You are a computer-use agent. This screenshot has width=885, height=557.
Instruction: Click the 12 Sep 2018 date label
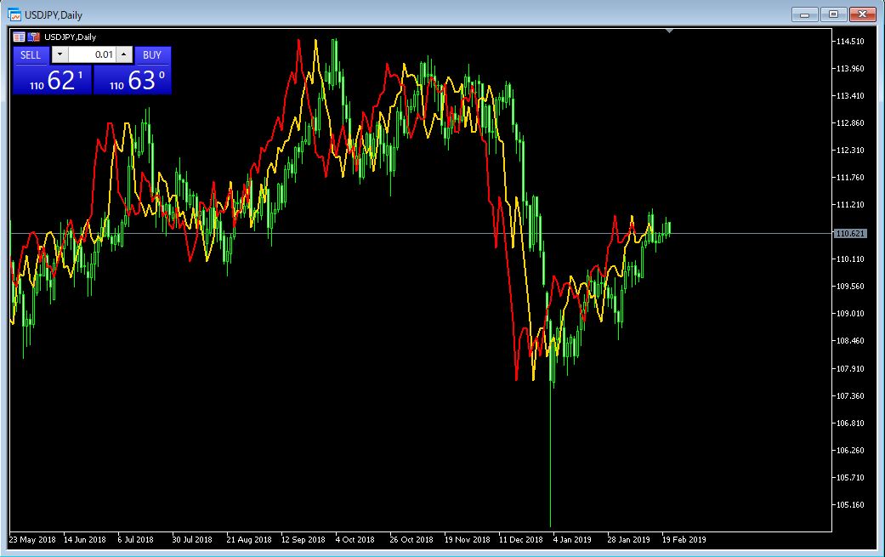tap(304, 539)
